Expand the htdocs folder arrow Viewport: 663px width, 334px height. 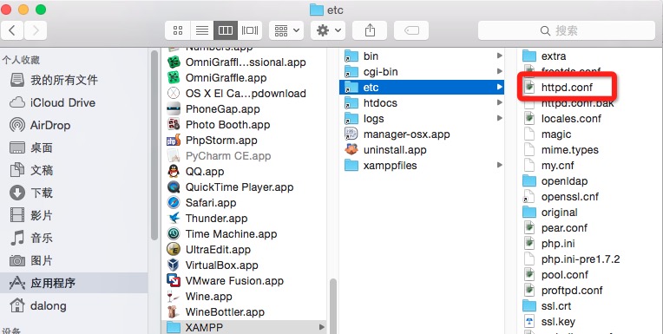pyautogui.click(x=499, y=102)
